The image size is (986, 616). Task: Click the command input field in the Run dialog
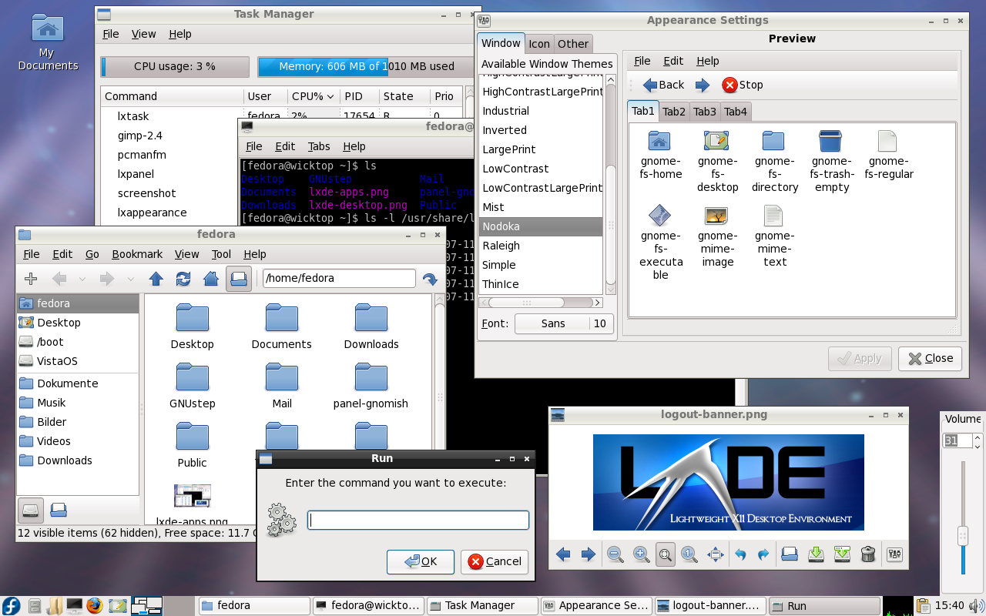[418, 521]
